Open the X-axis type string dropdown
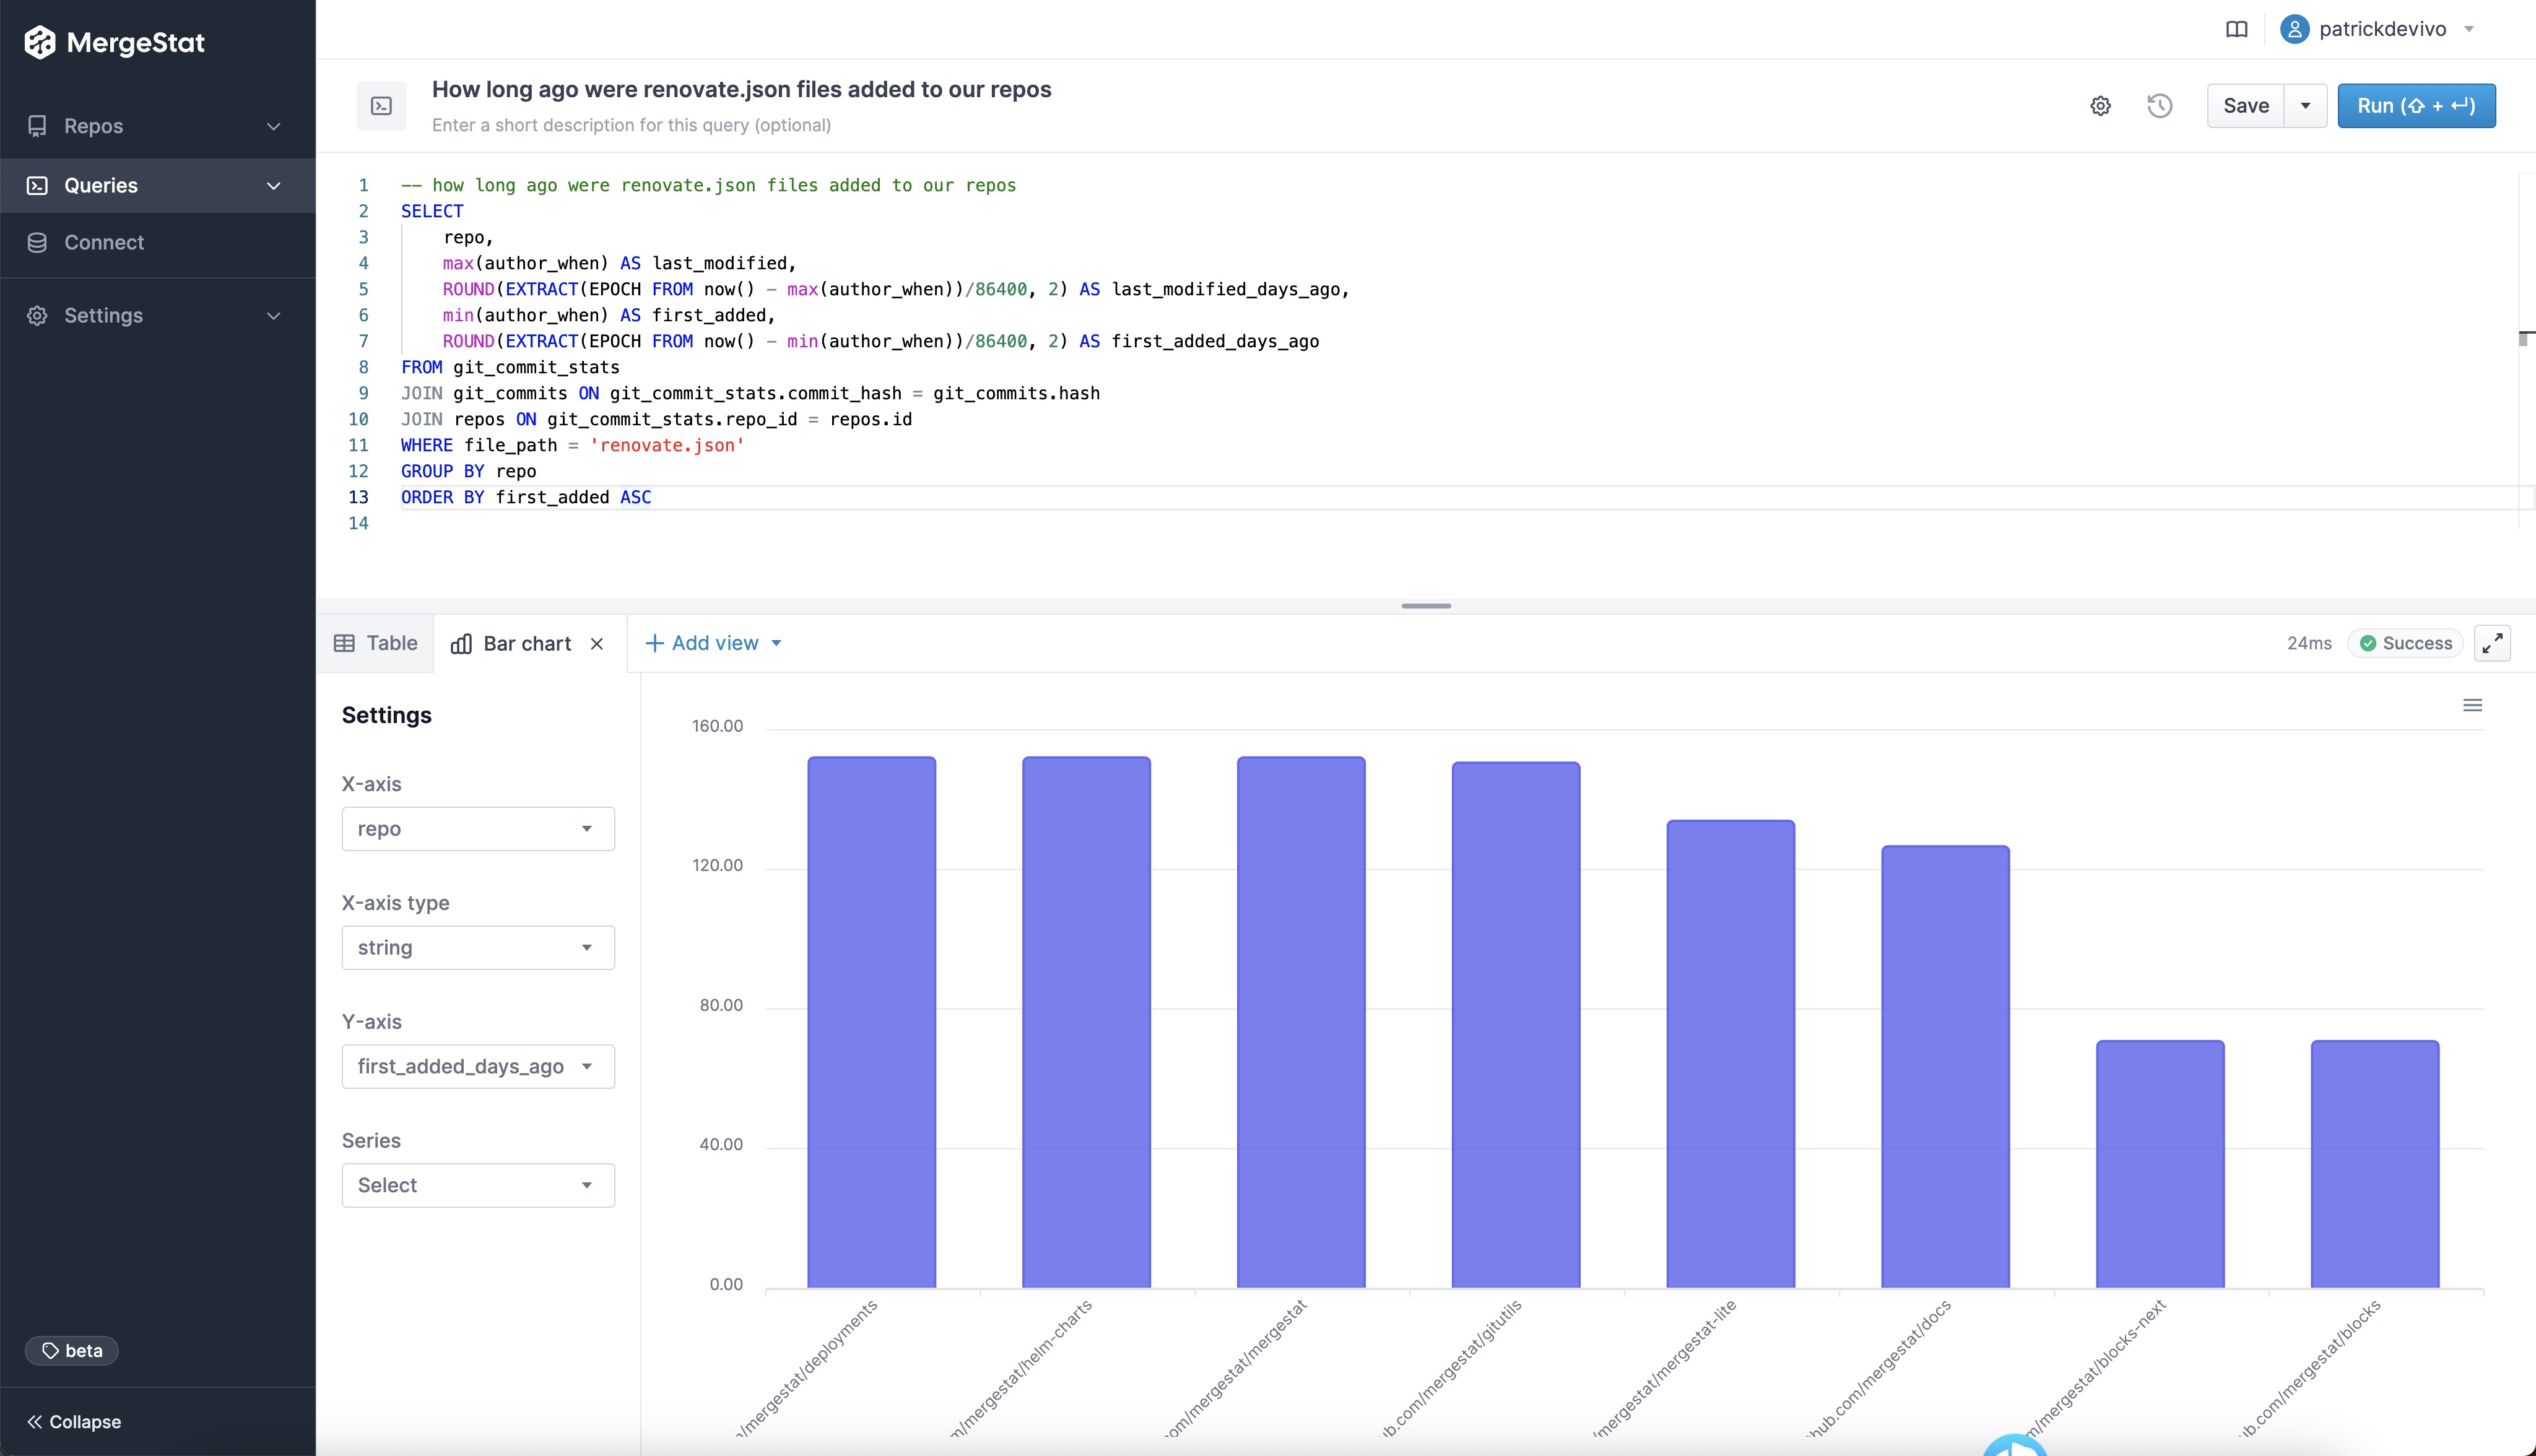 [478, 948]
